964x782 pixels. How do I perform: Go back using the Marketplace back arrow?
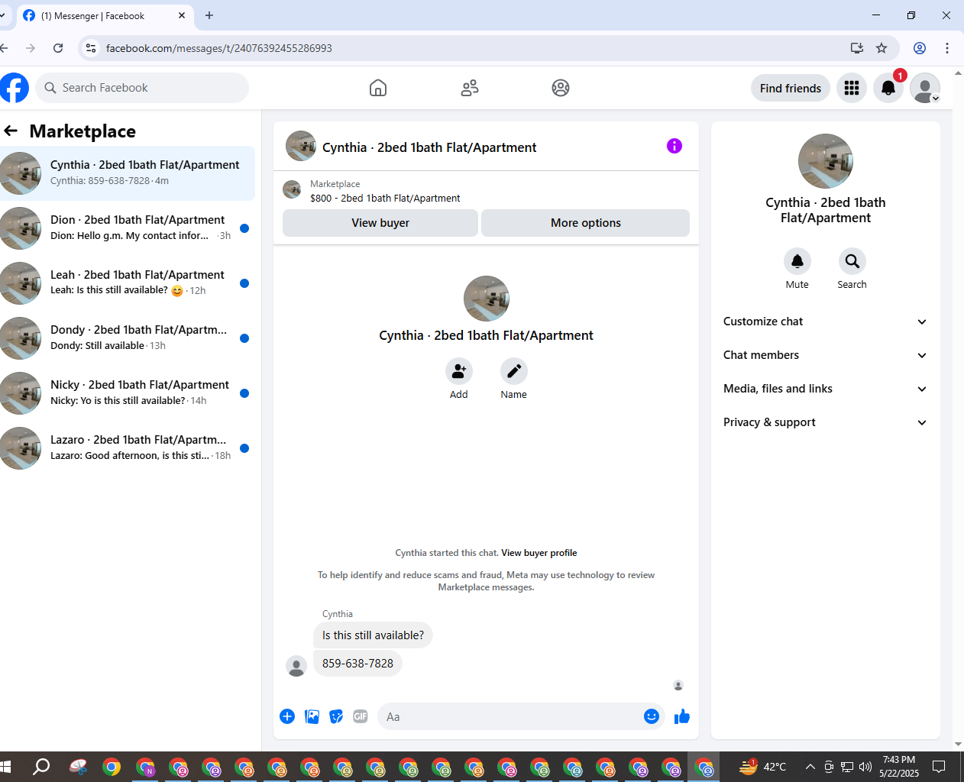tap(11, 131)
